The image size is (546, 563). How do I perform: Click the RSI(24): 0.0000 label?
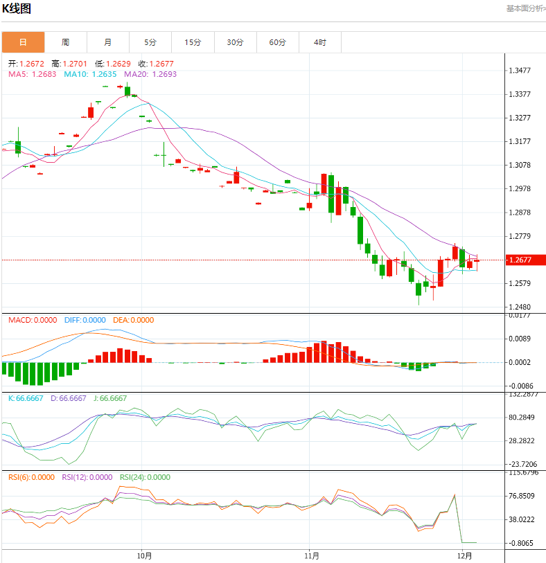(145, 477)
